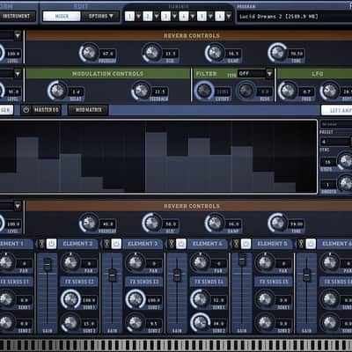Switch to the Instrument page
This screenshot has width=352, height=352.
[x=17, y=16]
